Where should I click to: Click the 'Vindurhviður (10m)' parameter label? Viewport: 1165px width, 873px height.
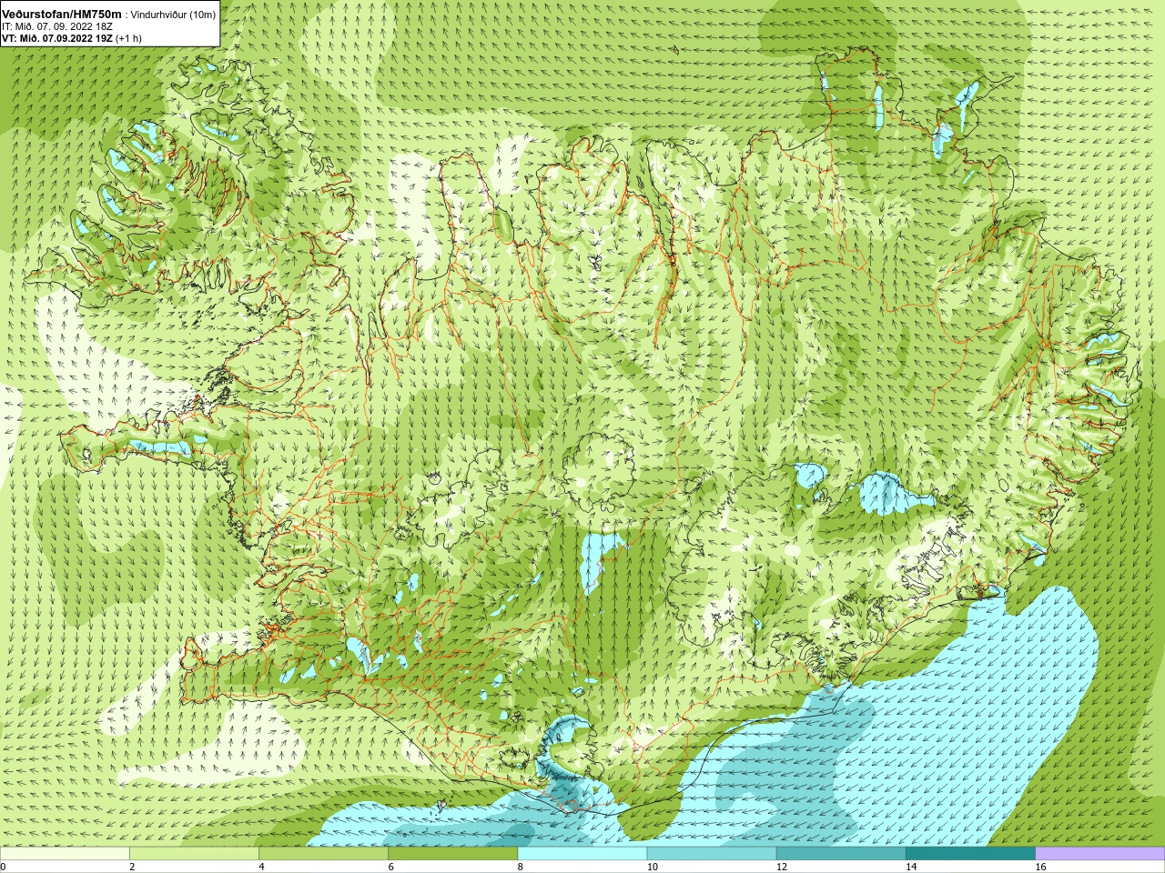point(173,15)
